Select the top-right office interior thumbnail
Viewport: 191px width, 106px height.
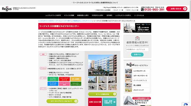(x=112, y=80)
